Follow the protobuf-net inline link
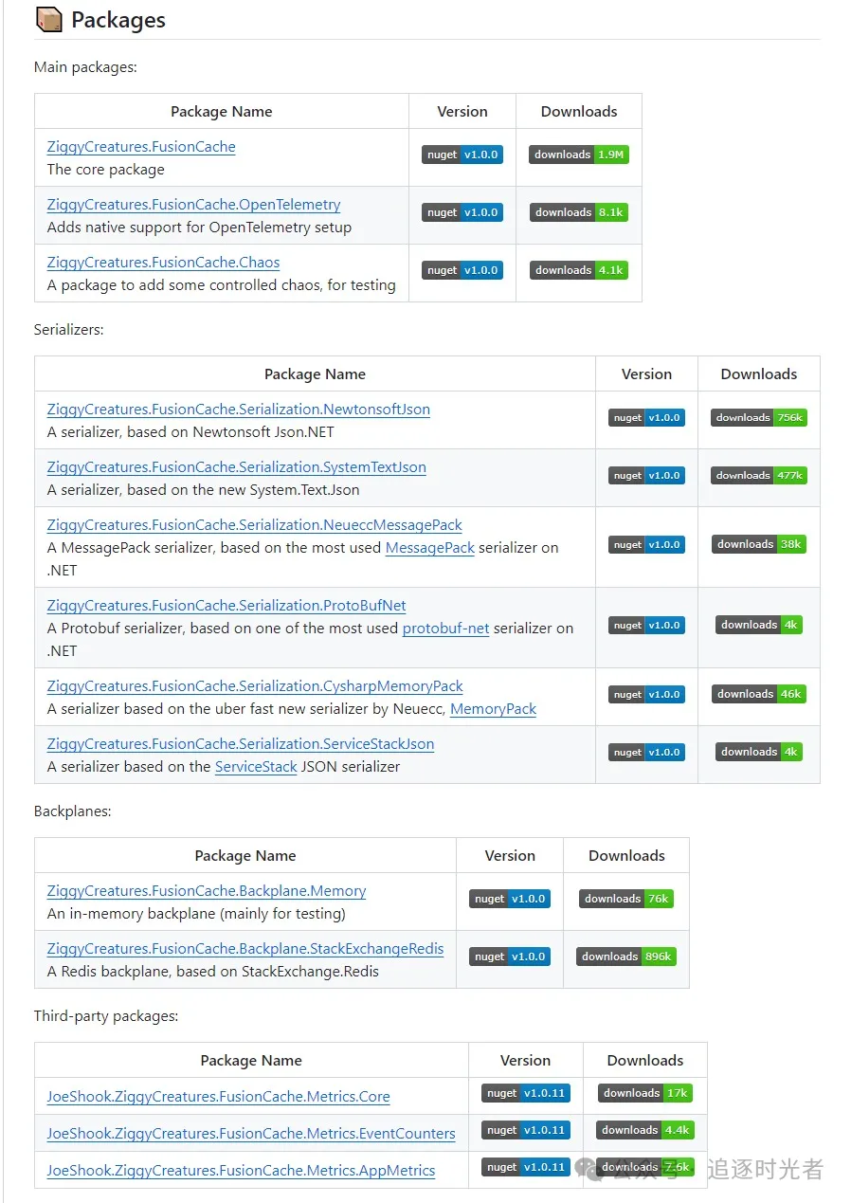851x1203 pixels. tap(445, 629)
